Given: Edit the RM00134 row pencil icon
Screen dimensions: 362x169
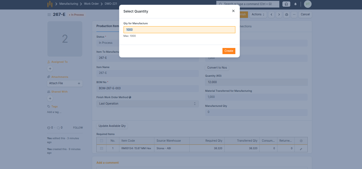Looking at the screenshot, I should pos(301,149).
